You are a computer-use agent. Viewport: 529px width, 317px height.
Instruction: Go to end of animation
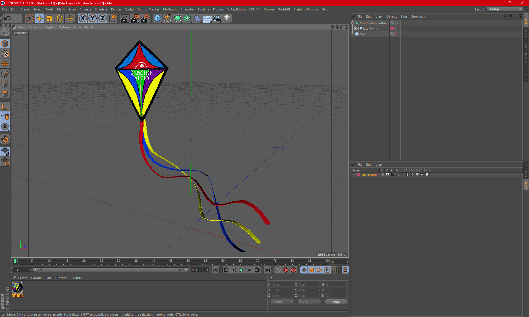coord(267,270)
